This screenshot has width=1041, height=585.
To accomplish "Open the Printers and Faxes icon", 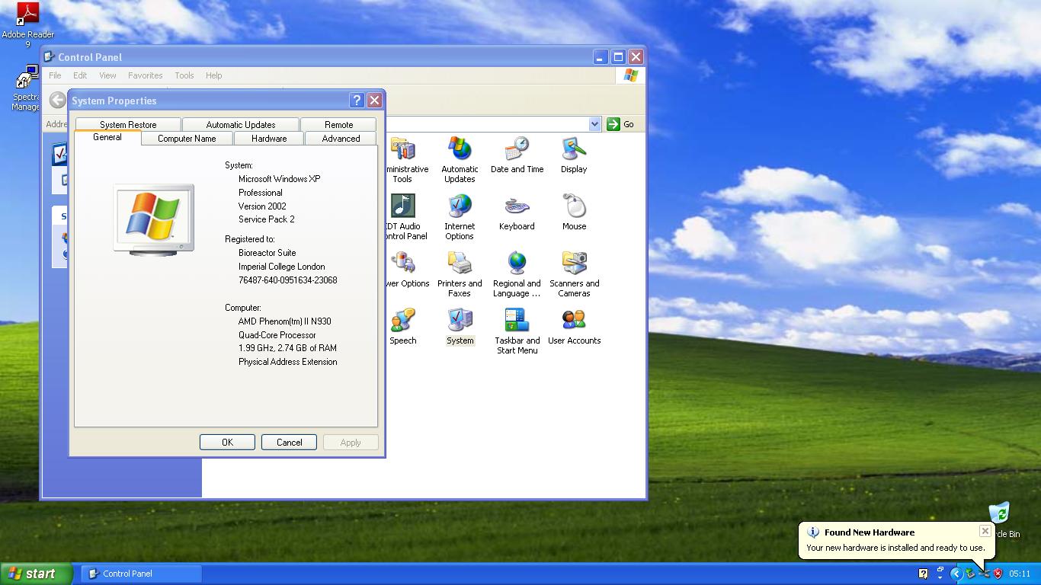I will (460, 274).
